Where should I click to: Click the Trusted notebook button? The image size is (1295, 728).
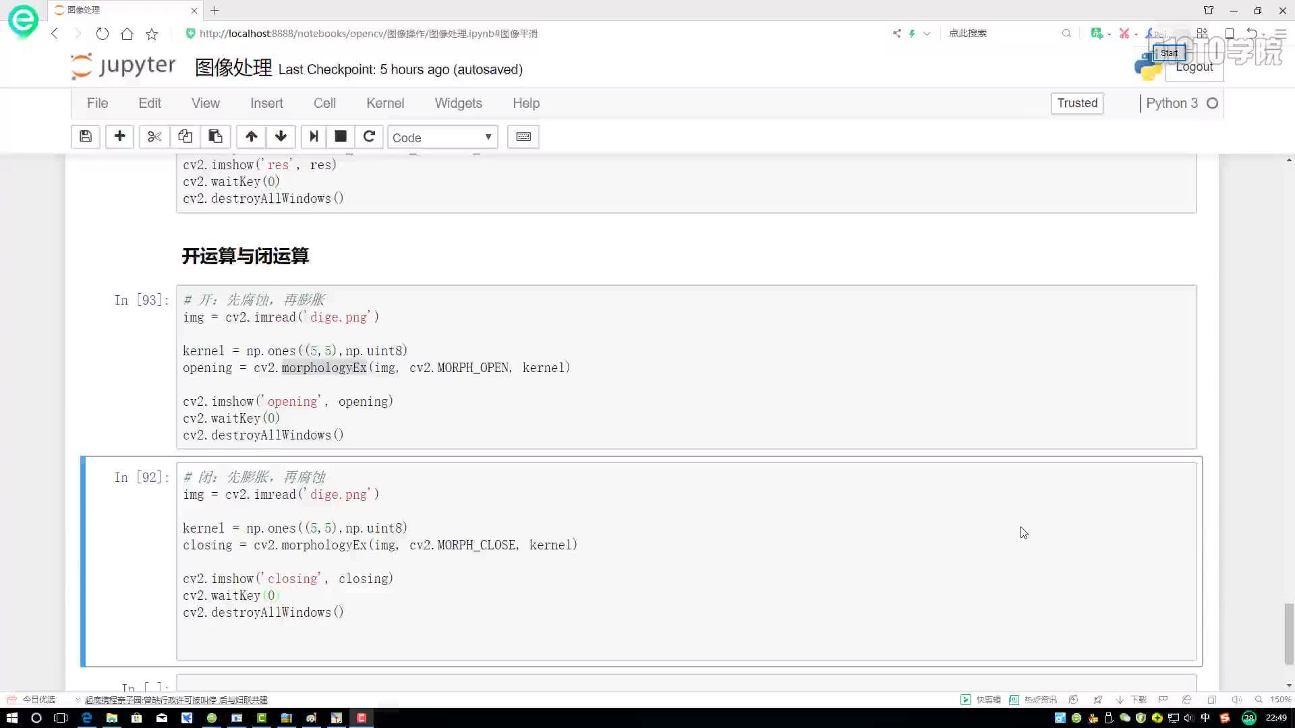click(1077, 103)
